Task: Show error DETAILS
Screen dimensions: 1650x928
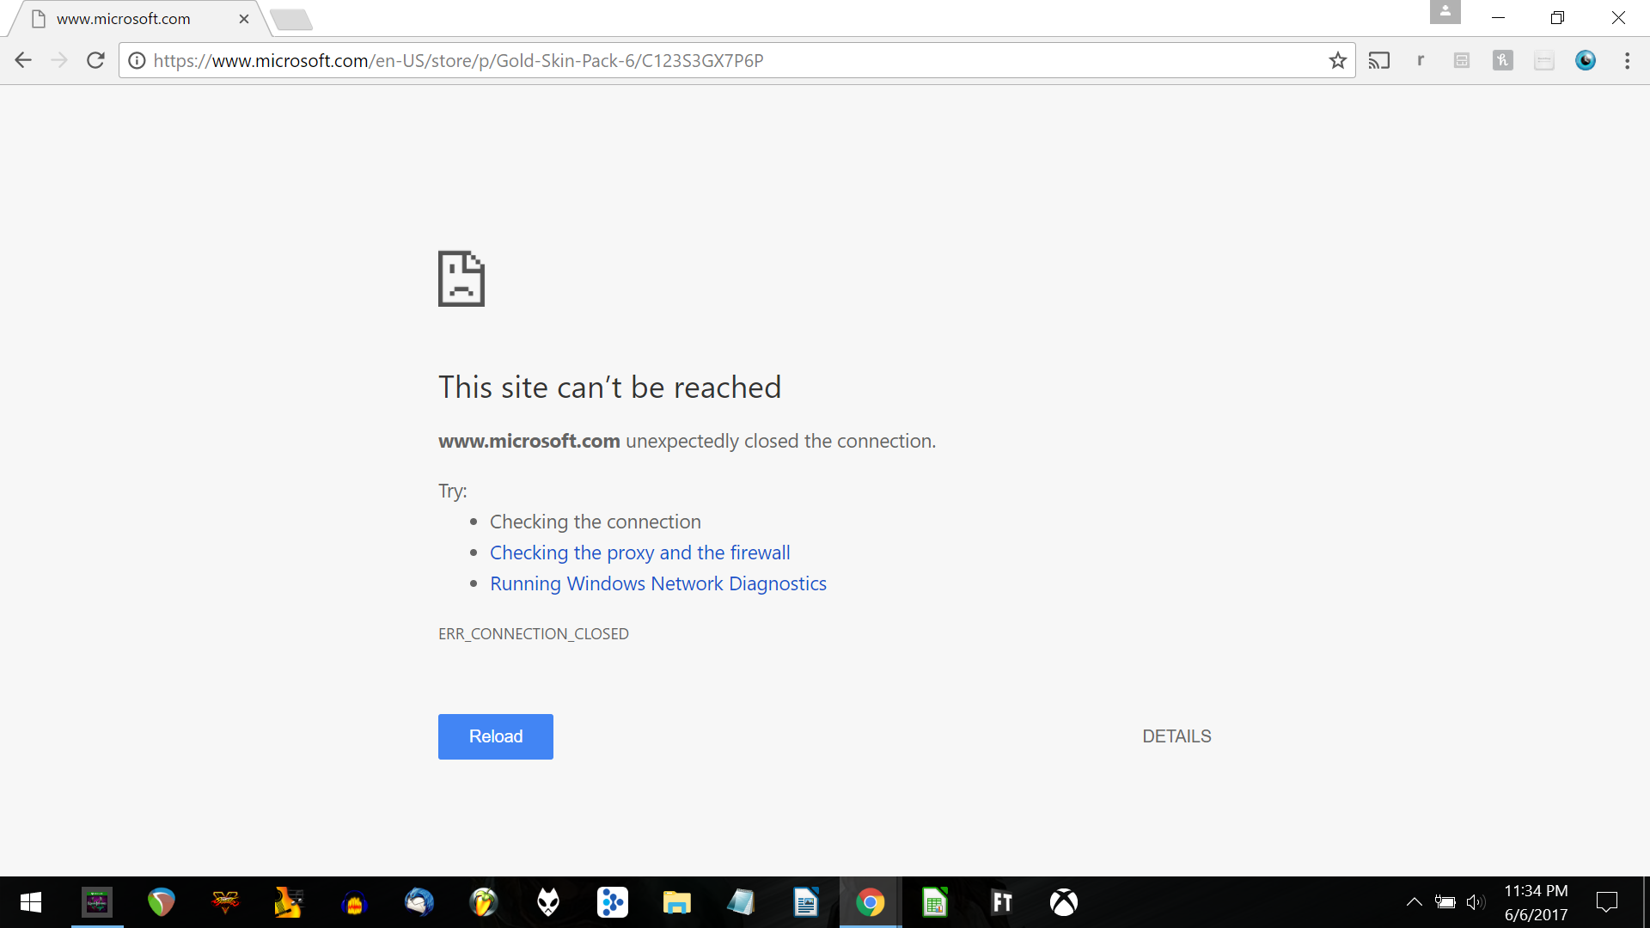Action: point(1176,736)
